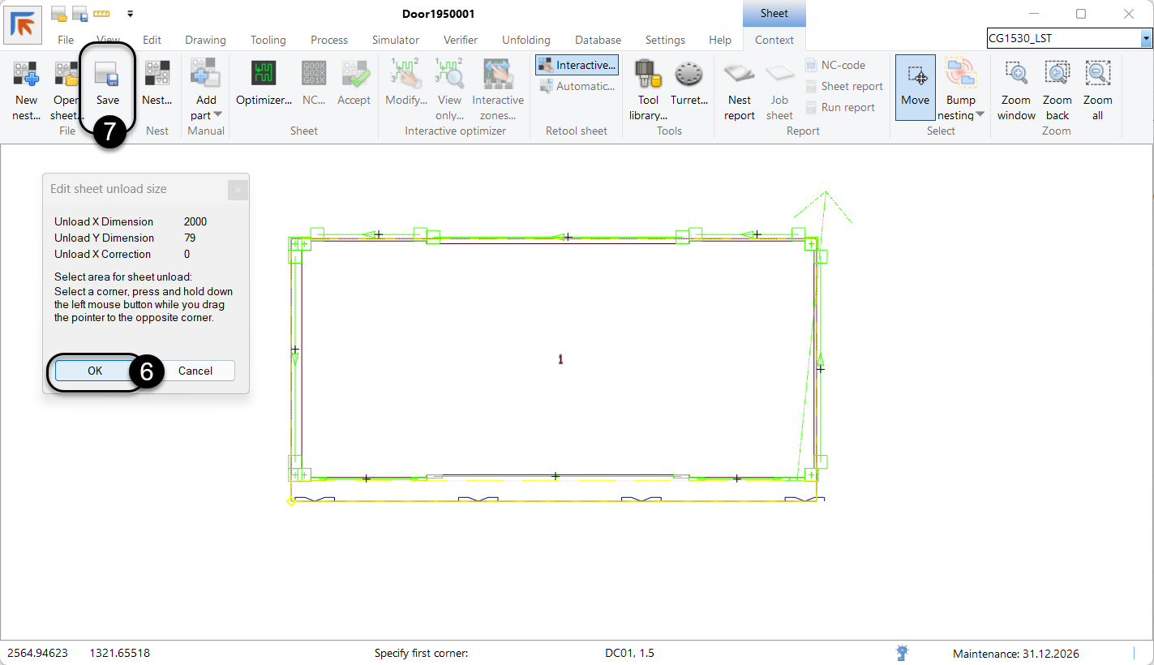The image size is (1154, 665).
Task: Switch to the Simulator tab
Action: pos(395,40)
